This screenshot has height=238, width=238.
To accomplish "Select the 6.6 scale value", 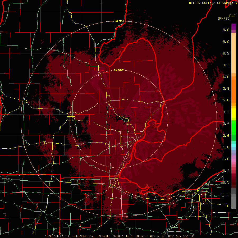I will pyautogui.click(x=226, y=77).
